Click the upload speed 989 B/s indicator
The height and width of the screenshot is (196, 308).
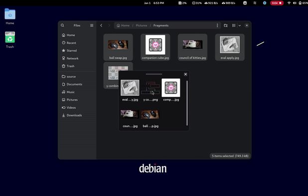pyautogui.click(x=228, y=3)
